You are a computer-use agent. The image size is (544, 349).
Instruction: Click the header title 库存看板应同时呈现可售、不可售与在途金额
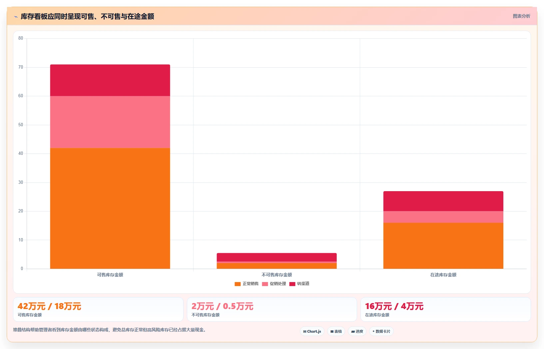click(x=87, y=16)
